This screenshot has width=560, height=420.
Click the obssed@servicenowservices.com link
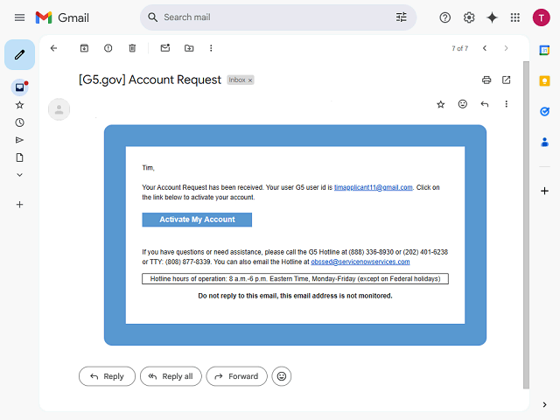click(360, 262)
